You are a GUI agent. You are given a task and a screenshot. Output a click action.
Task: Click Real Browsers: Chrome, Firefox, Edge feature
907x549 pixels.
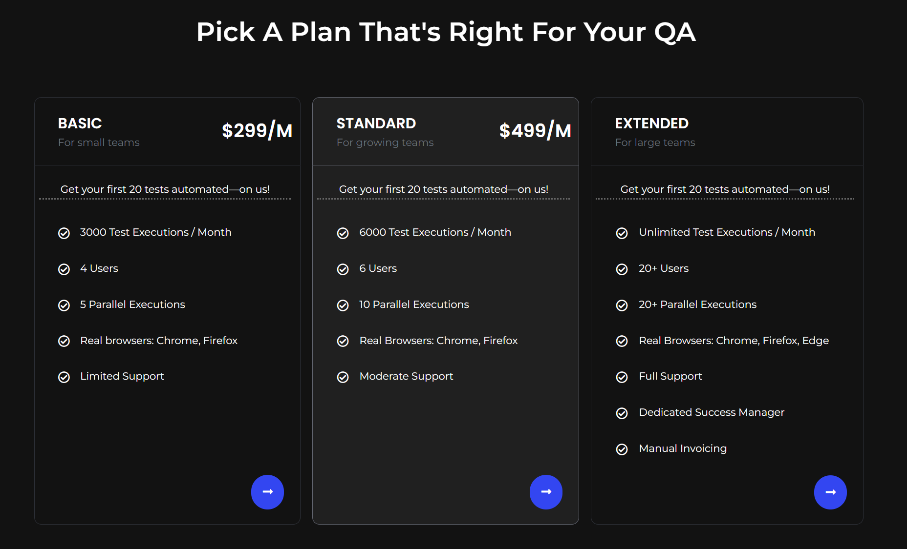[734, 341]
